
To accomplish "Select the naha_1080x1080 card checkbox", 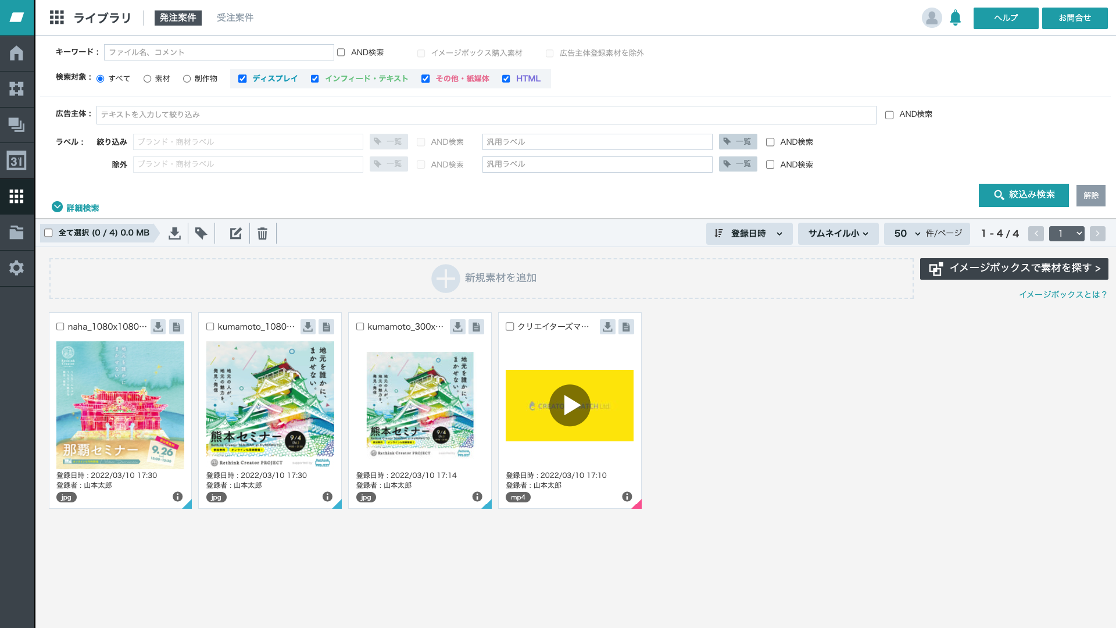I will point(60,327).
